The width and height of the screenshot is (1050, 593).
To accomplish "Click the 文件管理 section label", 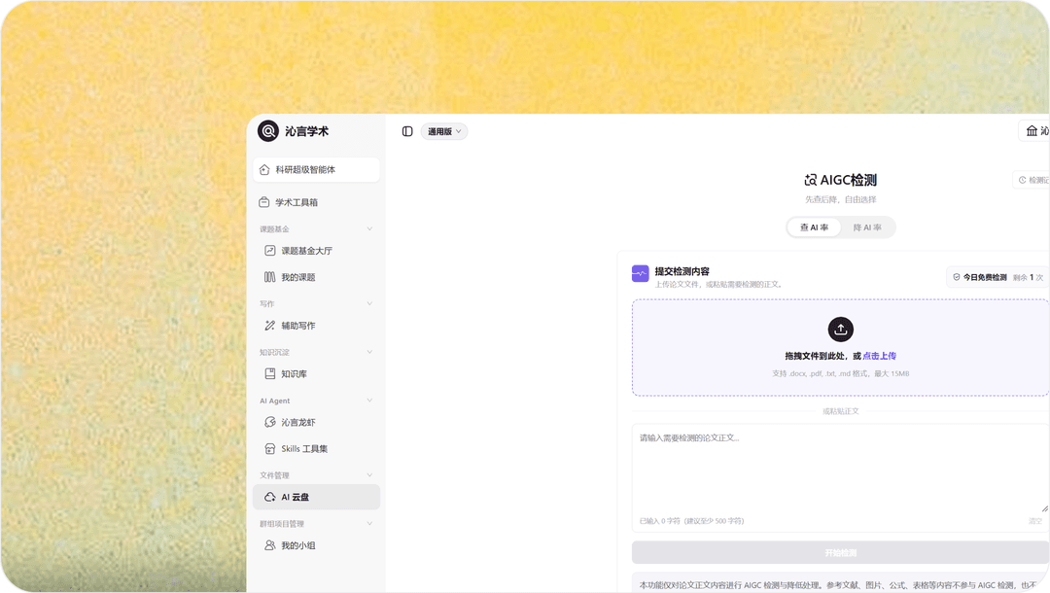I will pyautogui.click(x=274, y=475).
